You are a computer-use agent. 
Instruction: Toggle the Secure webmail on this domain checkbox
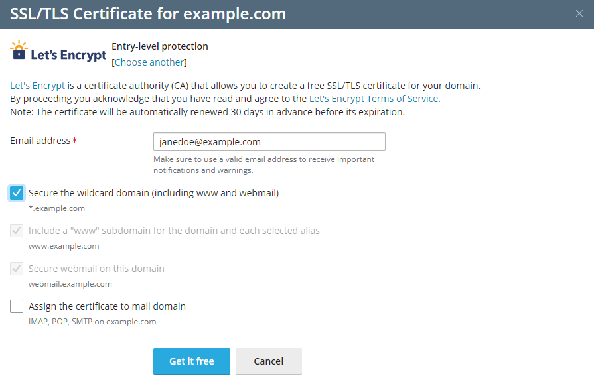(x=17, y=269)
